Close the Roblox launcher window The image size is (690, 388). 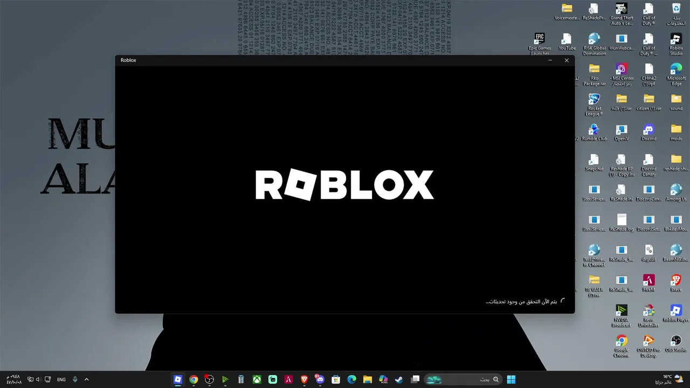coord(567,60)
